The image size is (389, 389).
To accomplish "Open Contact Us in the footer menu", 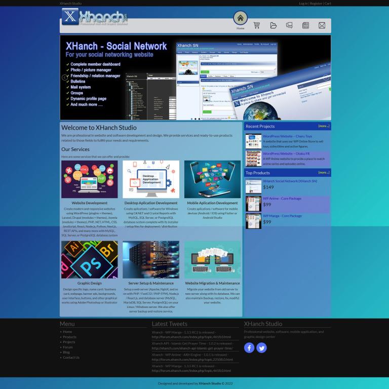I will 71,357.
